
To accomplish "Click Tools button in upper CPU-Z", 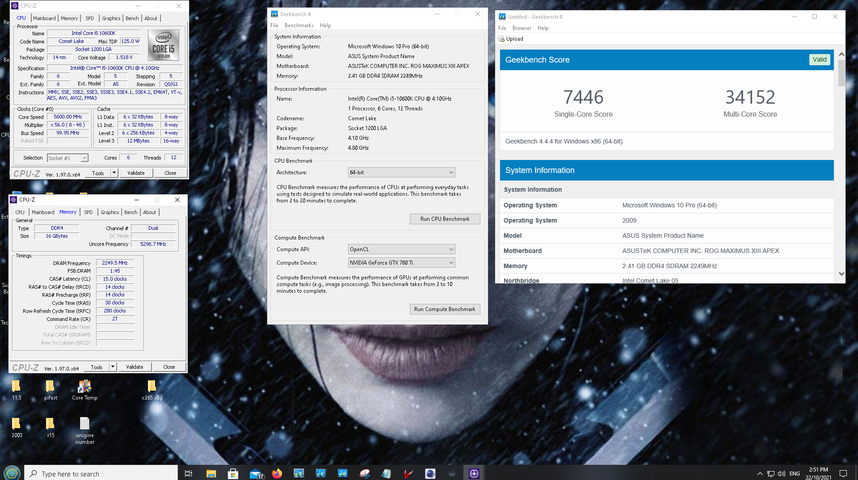I will (98, 173).
